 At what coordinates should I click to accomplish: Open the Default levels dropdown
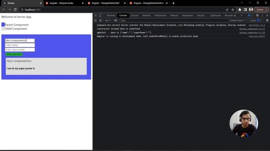coord(237,21)
